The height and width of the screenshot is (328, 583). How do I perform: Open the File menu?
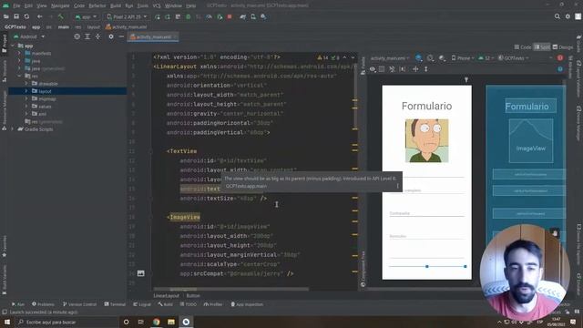[16, 5]
